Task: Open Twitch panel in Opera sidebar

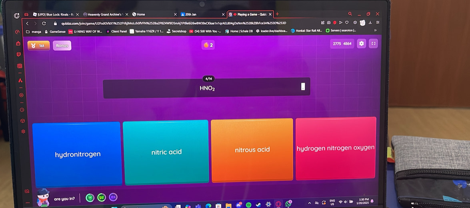Action: (20, 54)
